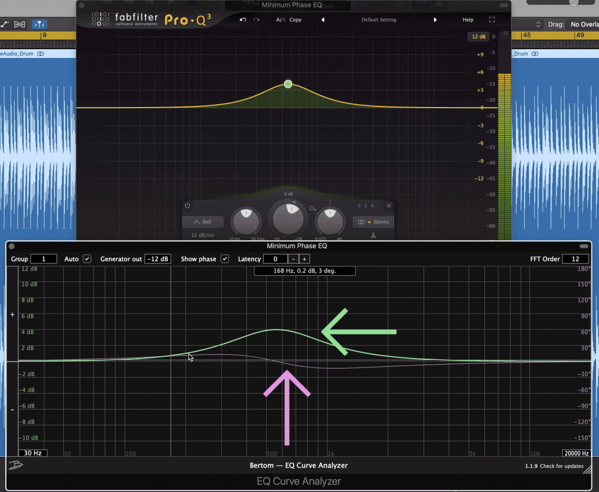Select the next EQ band arrow

point(373,206)
